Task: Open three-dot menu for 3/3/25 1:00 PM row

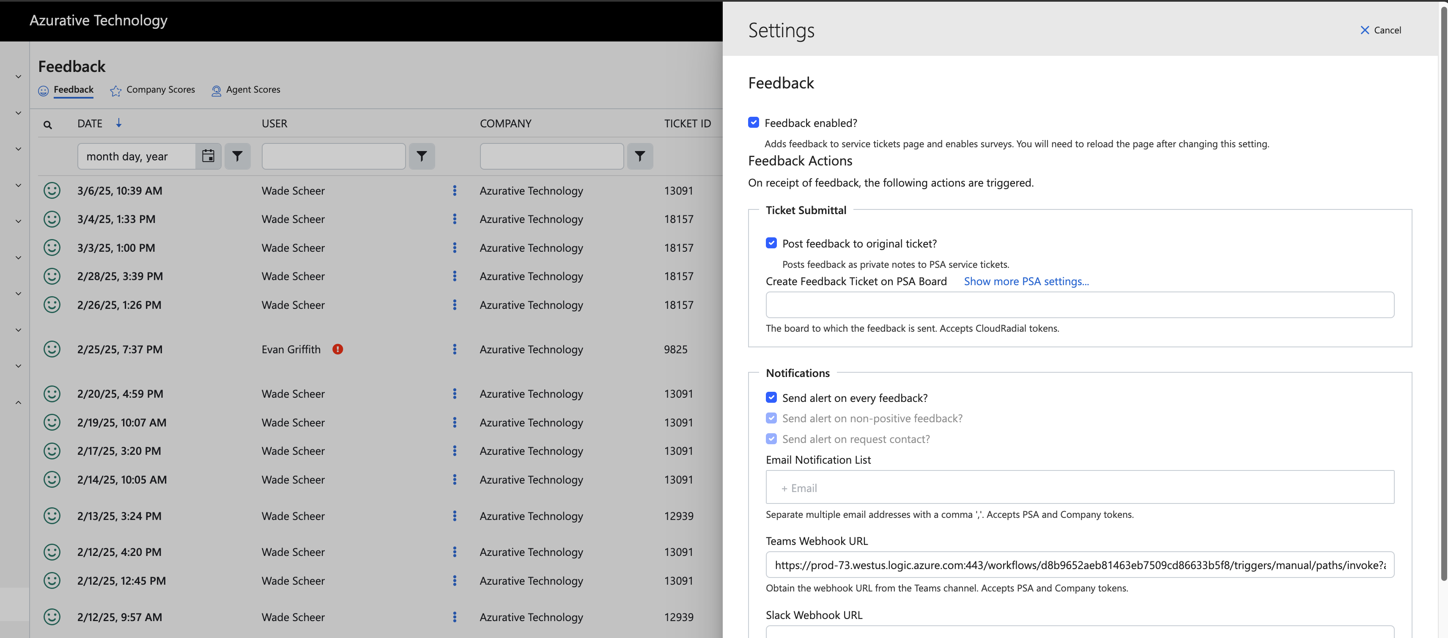Action: point(454,248)
